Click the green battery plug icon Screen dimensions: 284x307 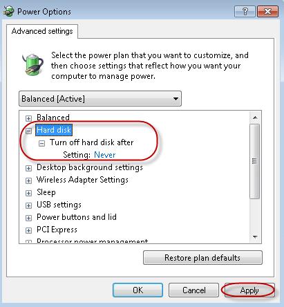click(32, 64)
